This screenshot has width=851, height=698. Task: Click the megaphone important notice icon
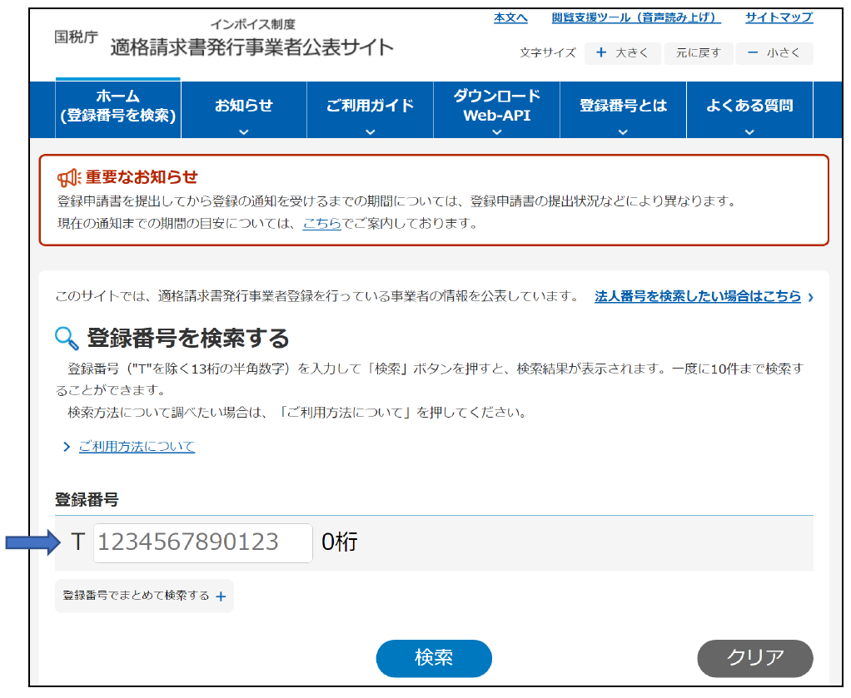coord(69,177)
